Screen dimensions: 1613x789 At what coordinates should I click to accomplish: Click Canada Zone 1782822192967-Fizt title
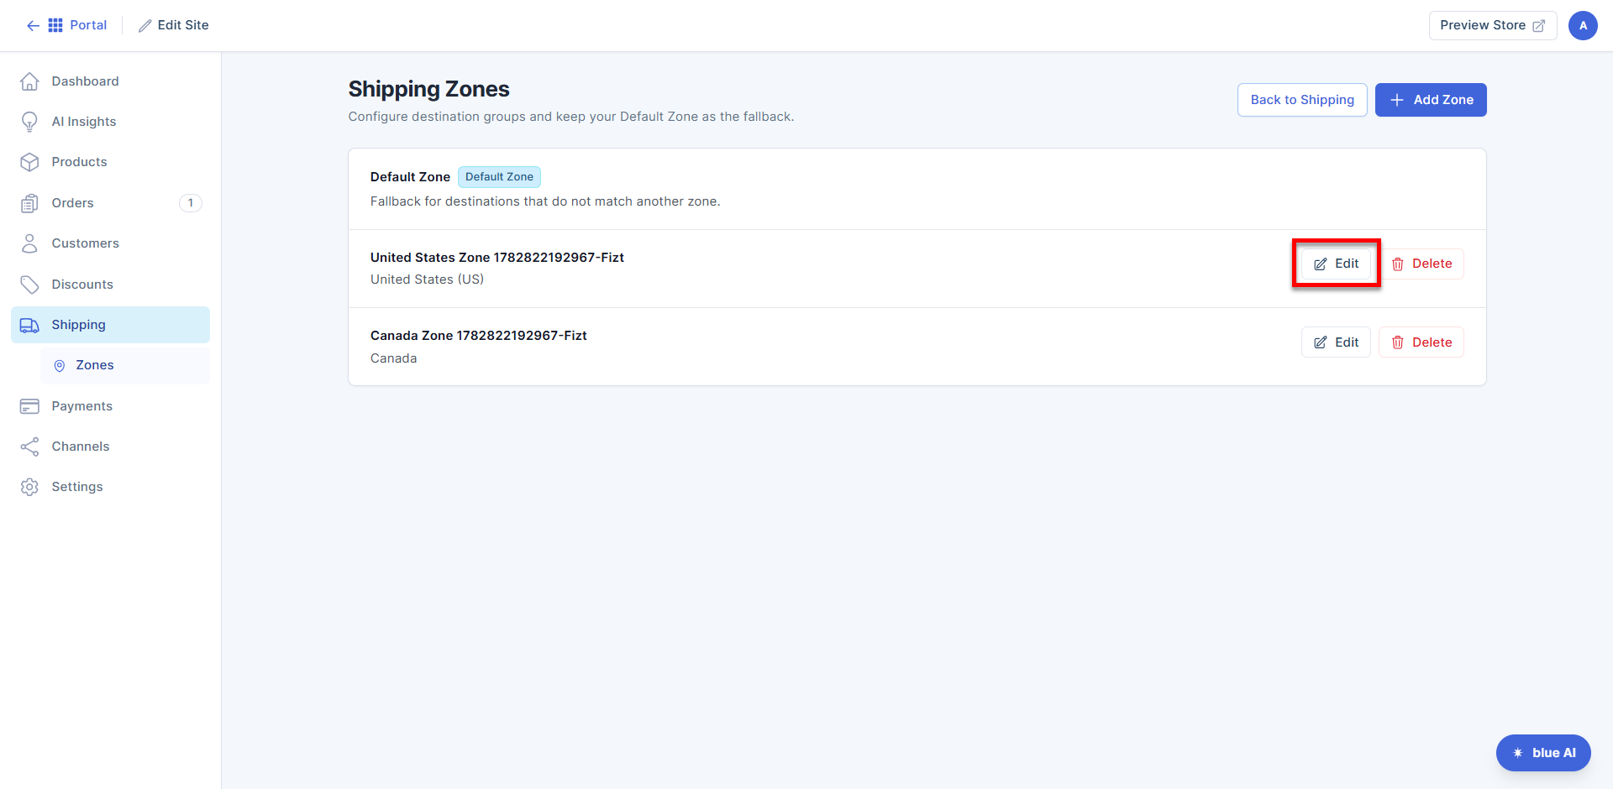479,336
